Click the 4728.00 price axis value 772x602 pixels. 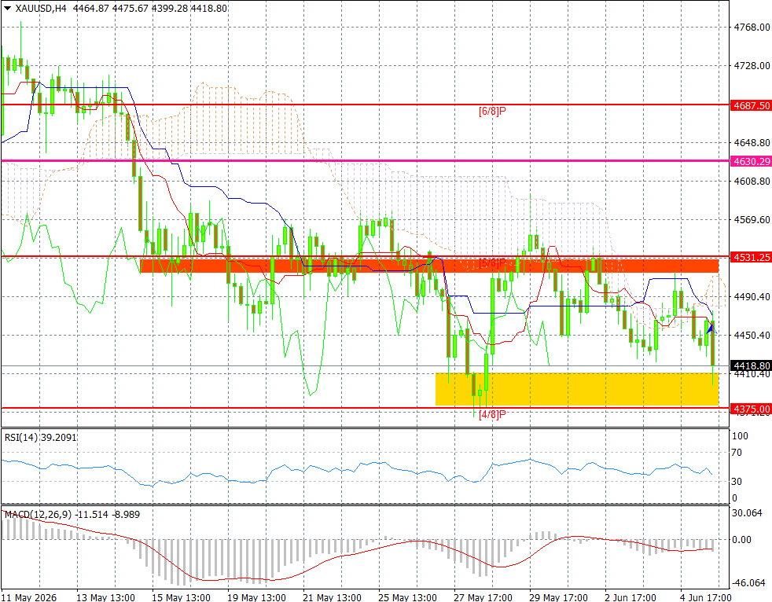coord(752,65)
